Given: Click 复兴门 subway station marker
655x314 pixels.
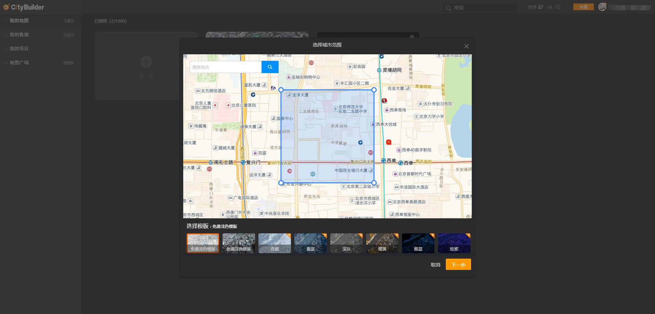Looking at the screenshot, I should click(243, 162).
